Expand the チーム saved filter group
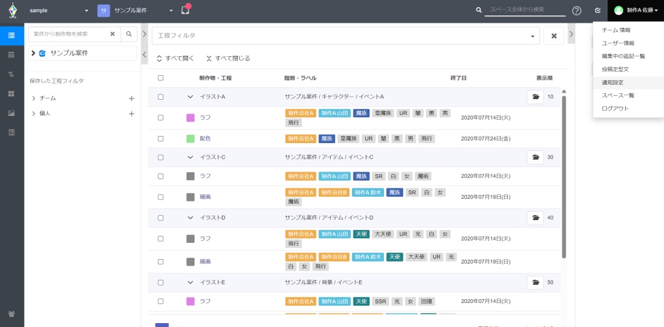Image resolution: width=664 pixels, height=327 pixels. point(34,98)
